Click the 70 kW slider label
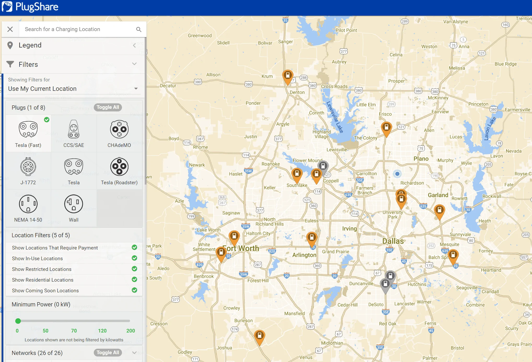This screenshot has height=362, width=532. pos(74,331)
